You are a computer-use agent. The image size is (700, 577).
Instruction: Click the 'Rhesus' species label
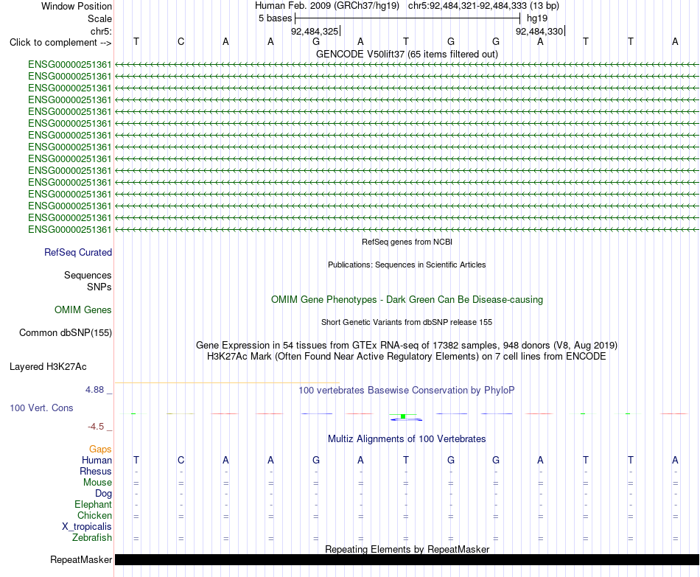[96, 471]
